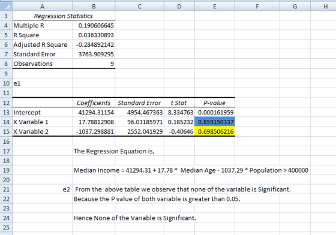Select column D header
The width and height of the screenshot is (336, 235).
tap(179, 6)
